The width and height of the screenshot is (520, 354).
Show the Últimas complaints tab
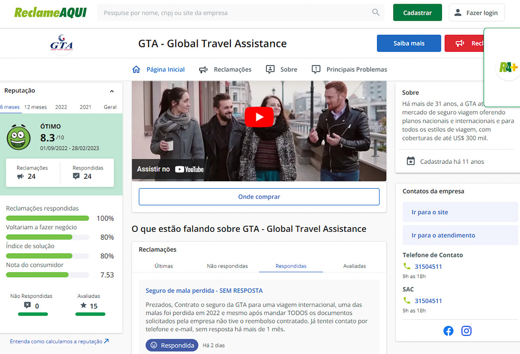point(164,266)
